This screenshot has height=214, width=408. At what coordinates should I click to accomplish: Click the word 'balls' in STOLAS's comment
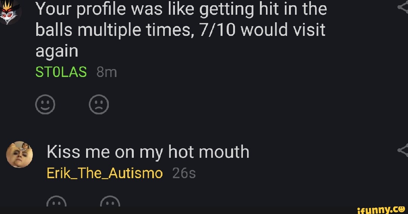pyautogui.click(x=54, y=29)
